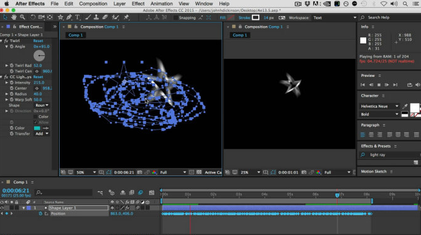Click the Stroke color swatch

256,17
